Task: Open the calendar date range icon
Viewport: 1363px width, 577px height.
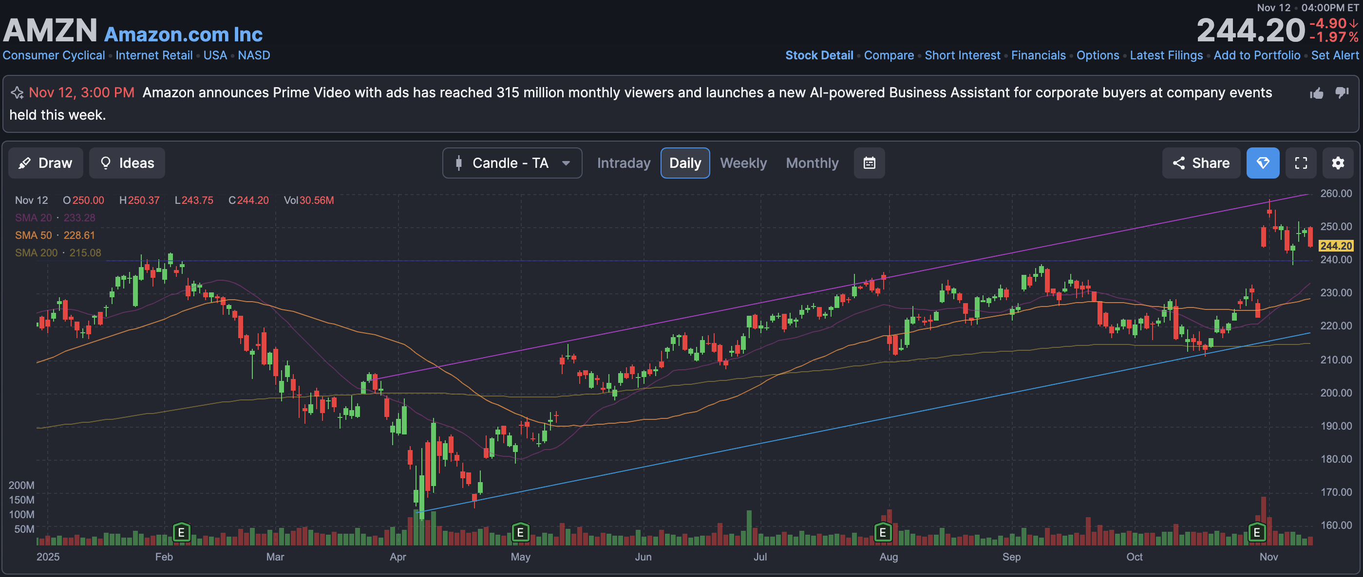Action: click(869, 163)
